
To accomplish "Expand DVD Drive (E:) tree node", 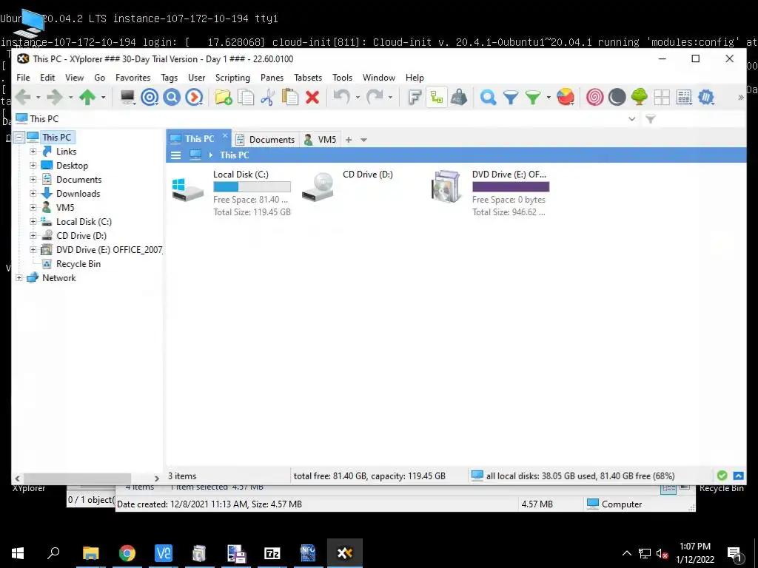I will [x=33, y=250].
